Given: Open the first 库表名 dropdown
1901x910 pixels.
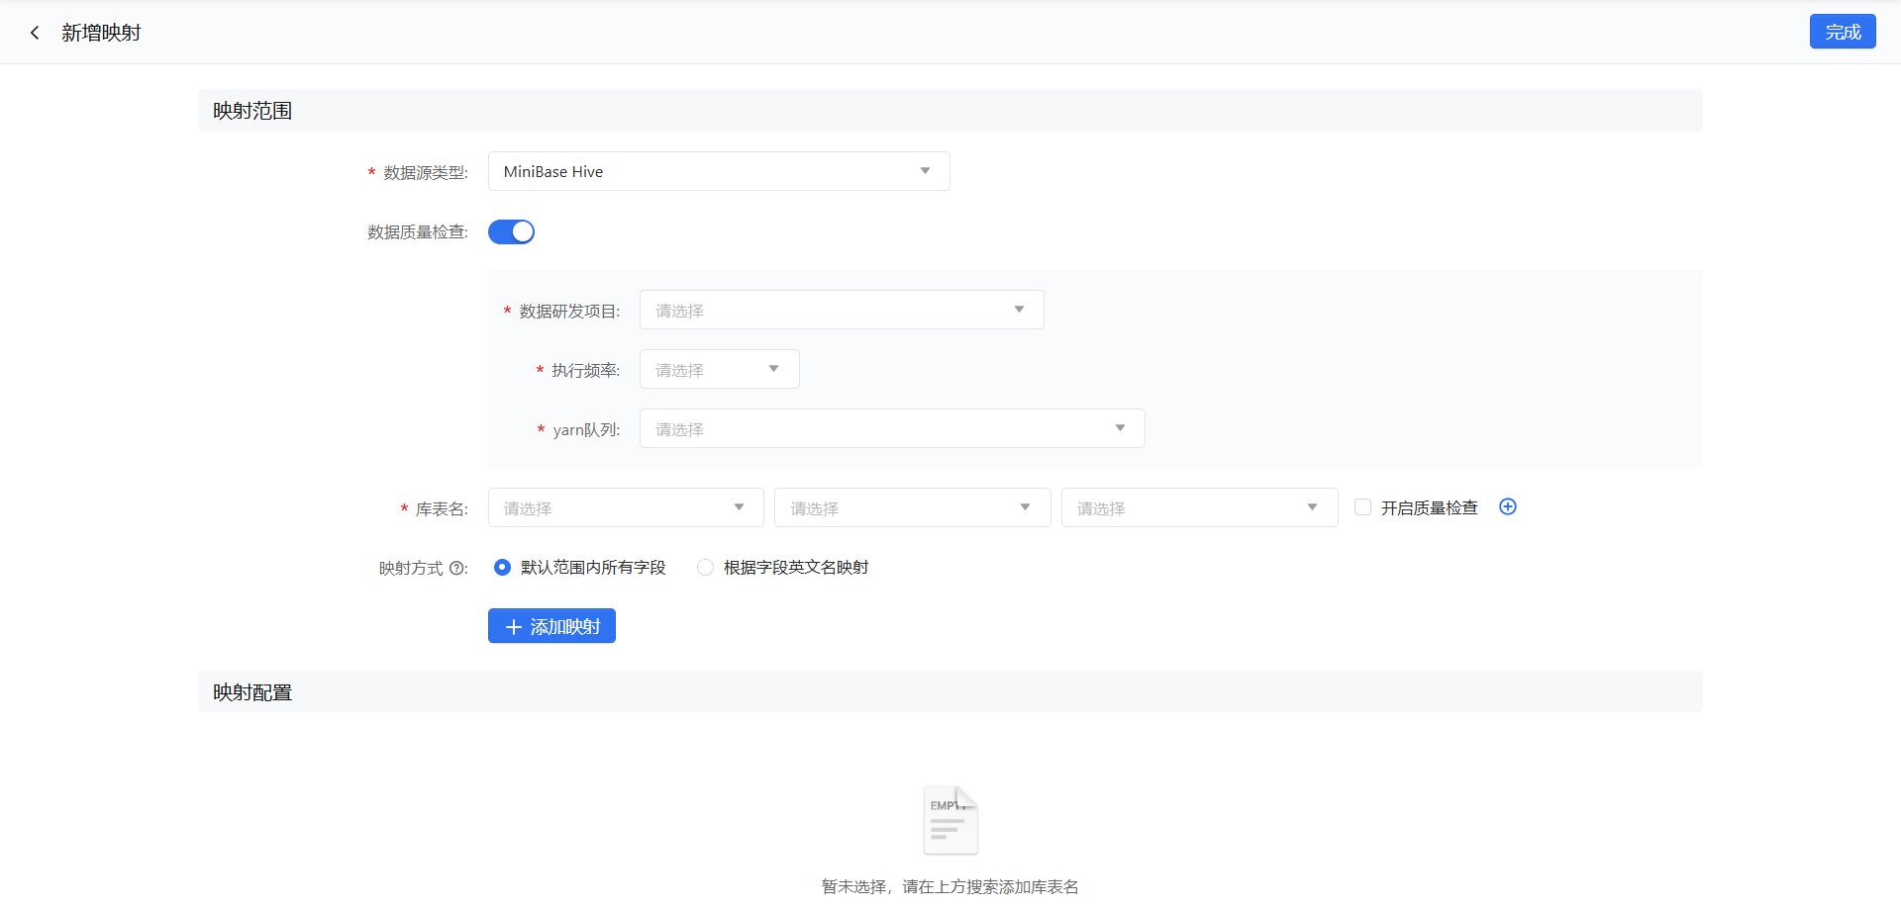Looking at the screenshot, I should tap(626, 507).
